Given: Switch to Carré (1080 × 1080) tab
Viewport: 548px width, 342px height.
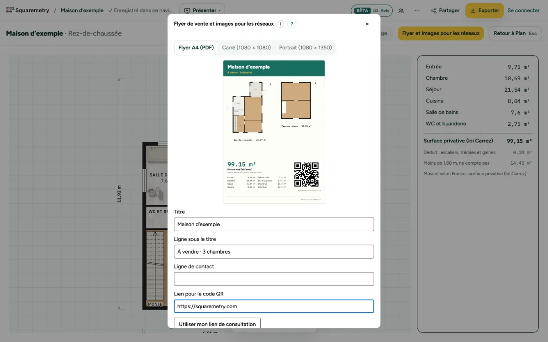Looking at the screenshot, I should (246, 47).
